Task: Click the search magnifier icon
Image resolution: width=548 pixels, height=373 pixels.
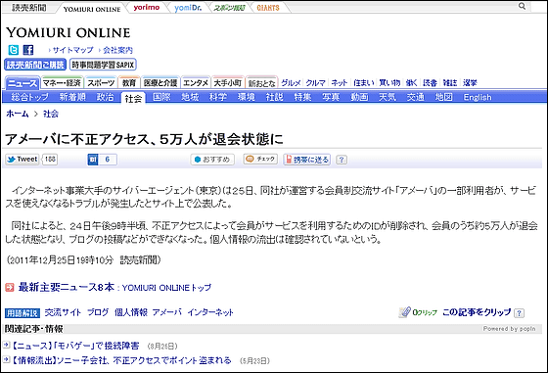Action: tap(522, 6)
